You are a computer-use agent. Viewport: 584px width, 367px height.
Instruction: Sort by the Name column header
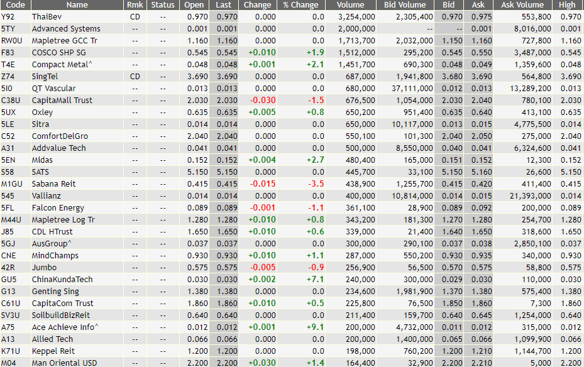(75, 5)
